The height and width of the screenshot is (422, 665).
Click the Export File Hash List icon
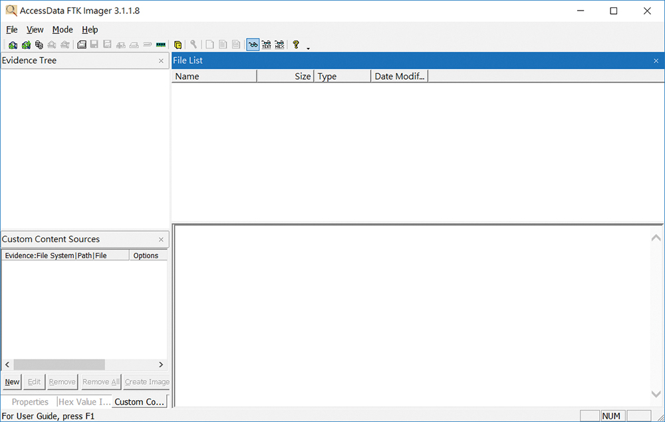click(223, 45)
